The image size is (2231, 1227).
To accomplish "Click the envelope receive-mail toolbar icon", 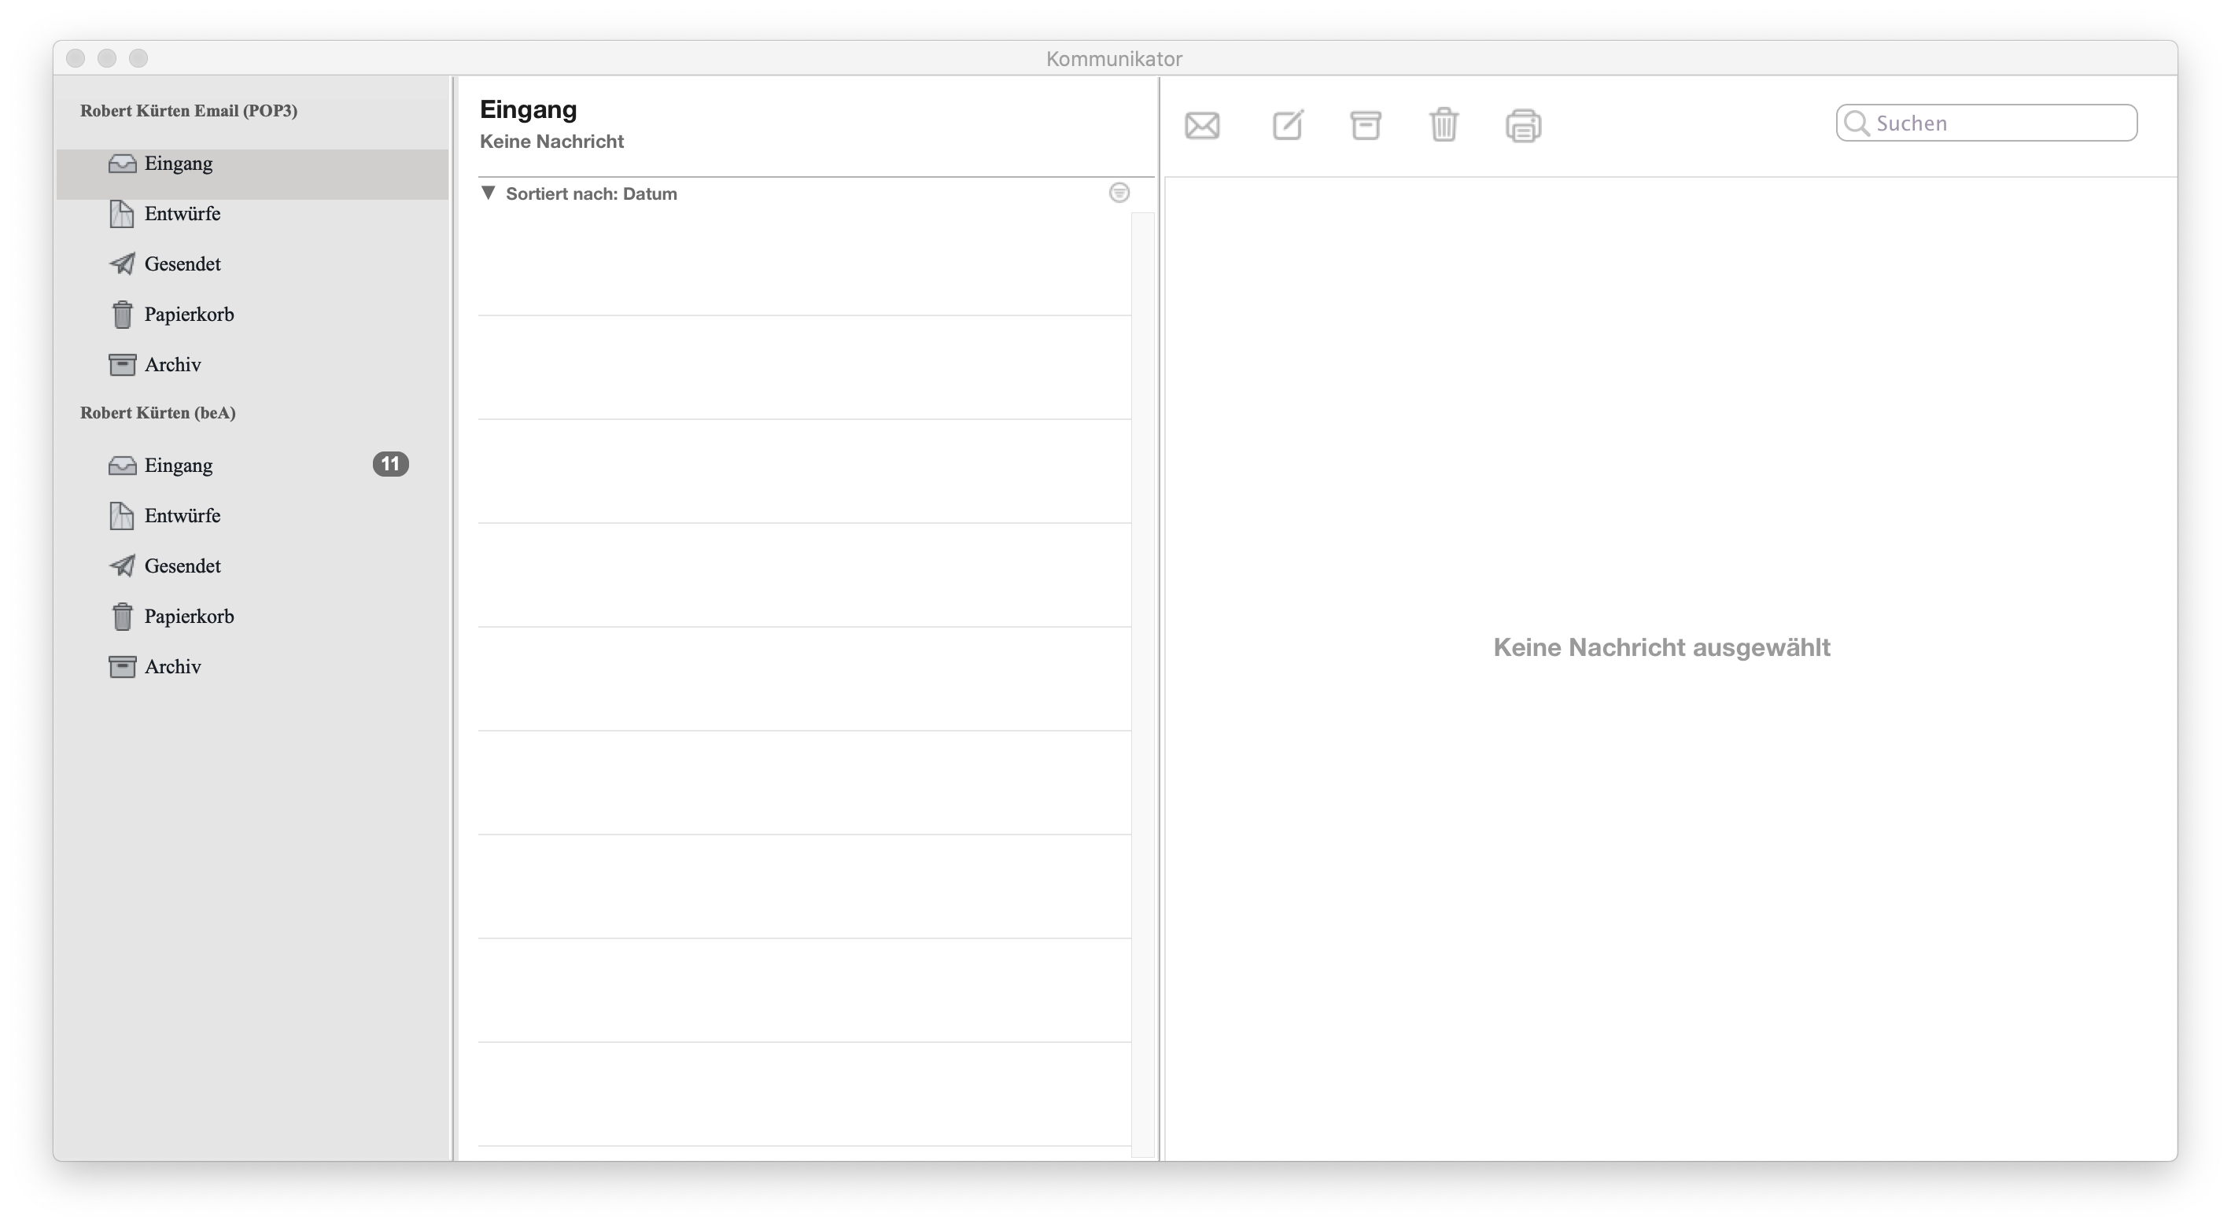I will pos(1202,126).
